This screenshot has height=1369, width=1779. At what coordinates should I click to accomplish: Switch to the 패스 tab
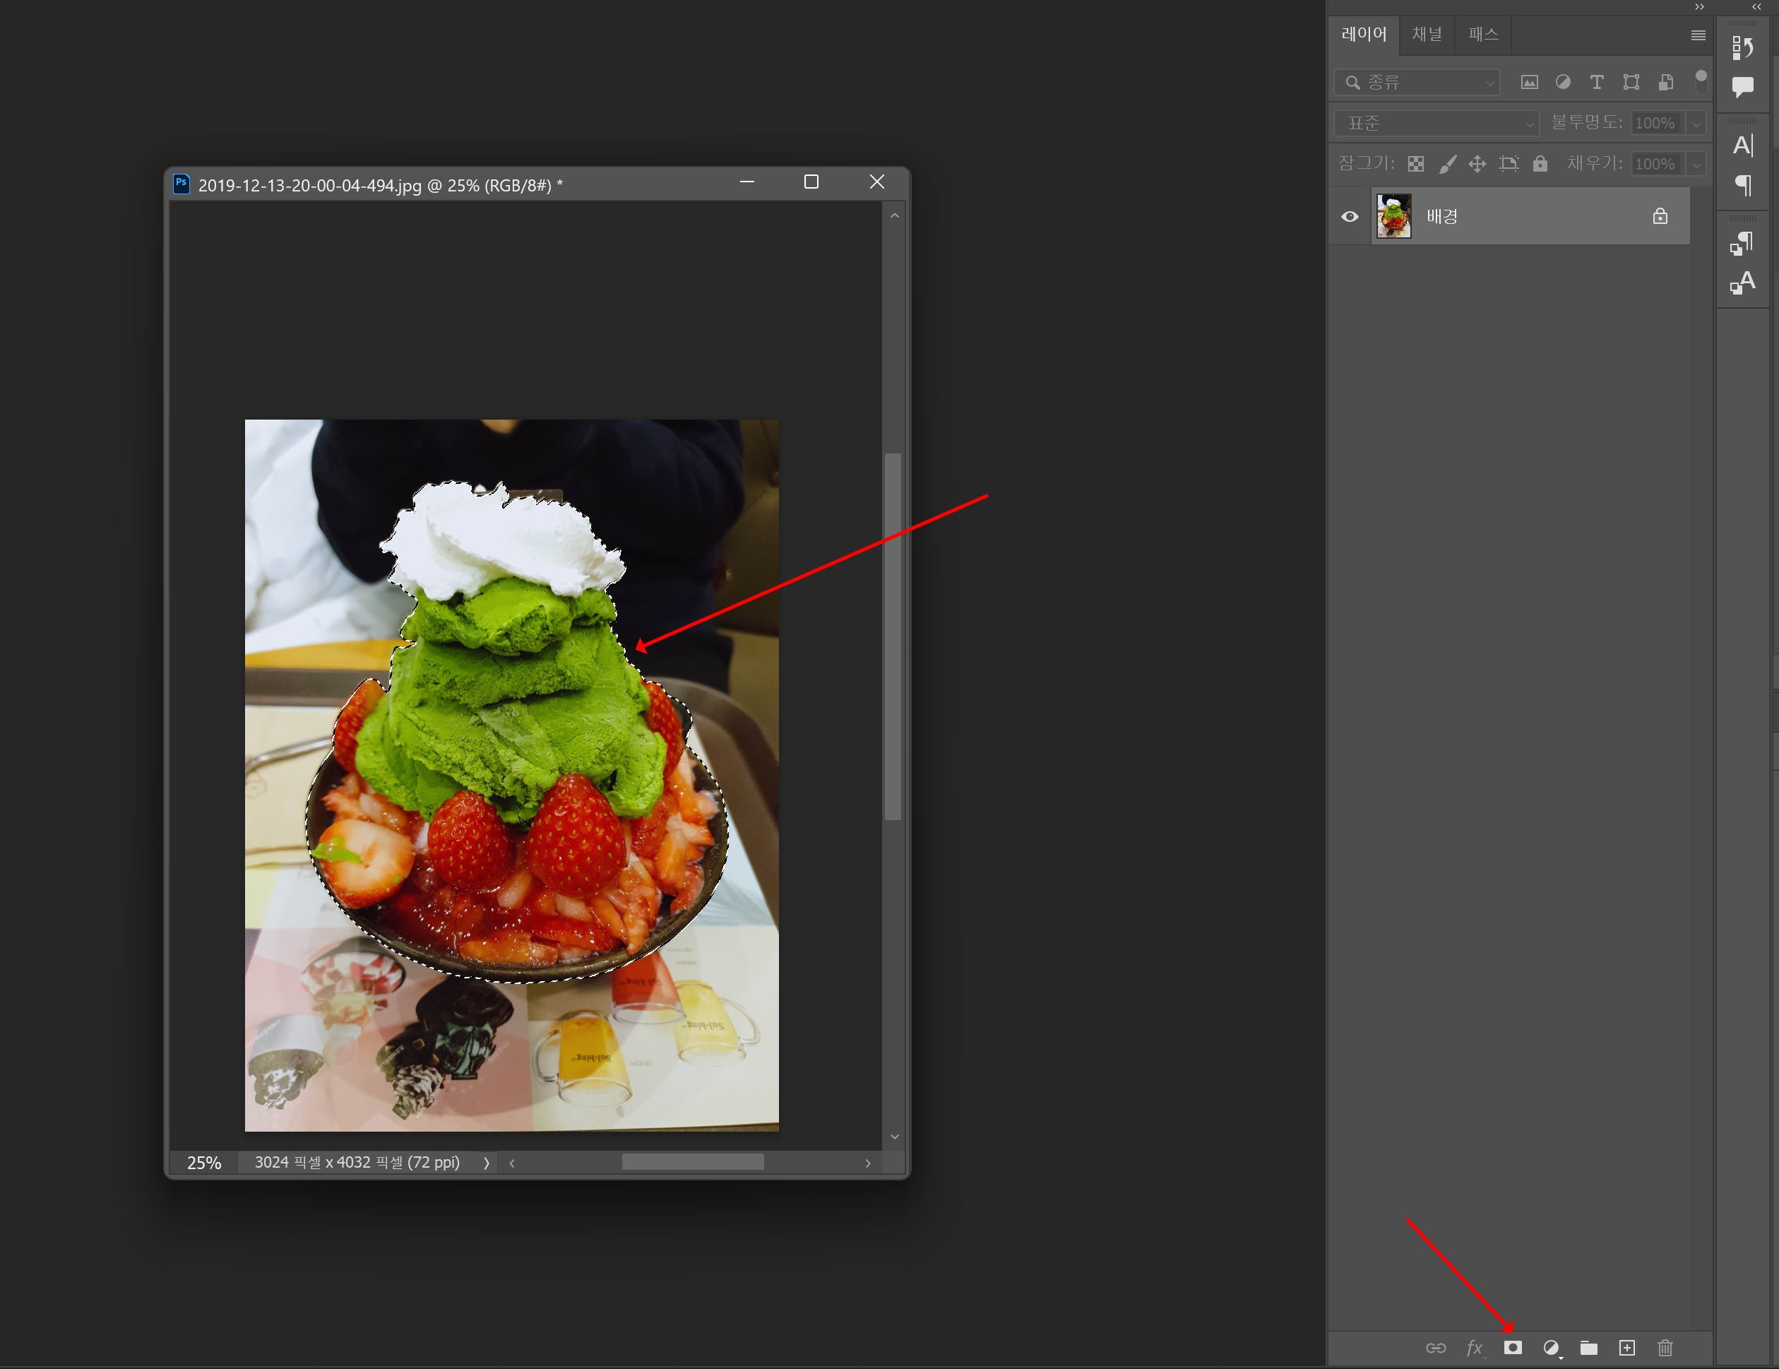click(x=1482, y=34)
